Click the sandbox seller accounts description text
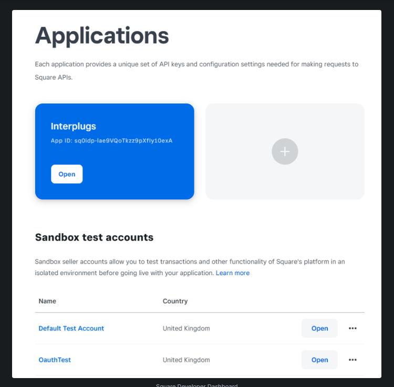 click(189, 262)
